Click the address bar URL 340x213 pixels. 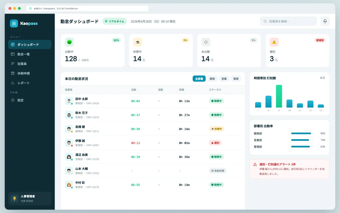click(x=56, y=9)
